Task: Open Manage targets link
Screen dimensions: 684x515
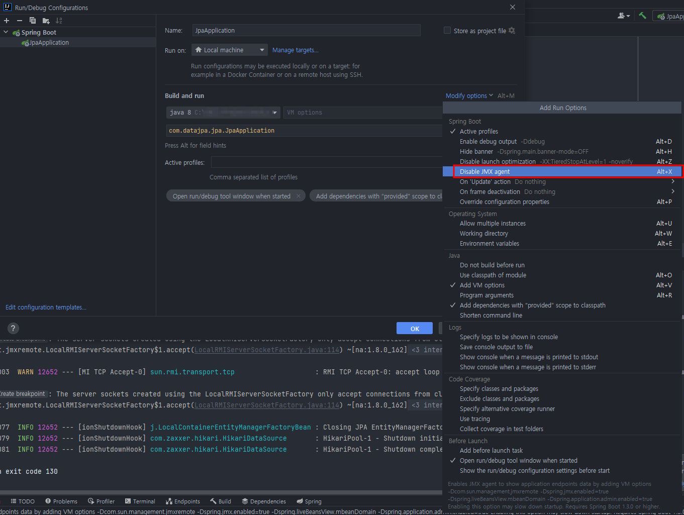Action: click(x=296, y=50)
